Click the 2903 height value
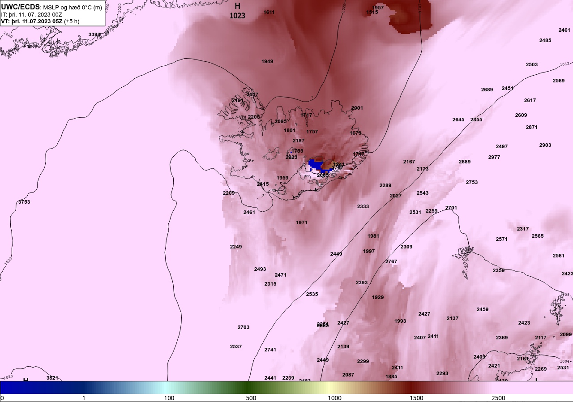This screenshot has width=573, height=402. [x=545, y=145]
